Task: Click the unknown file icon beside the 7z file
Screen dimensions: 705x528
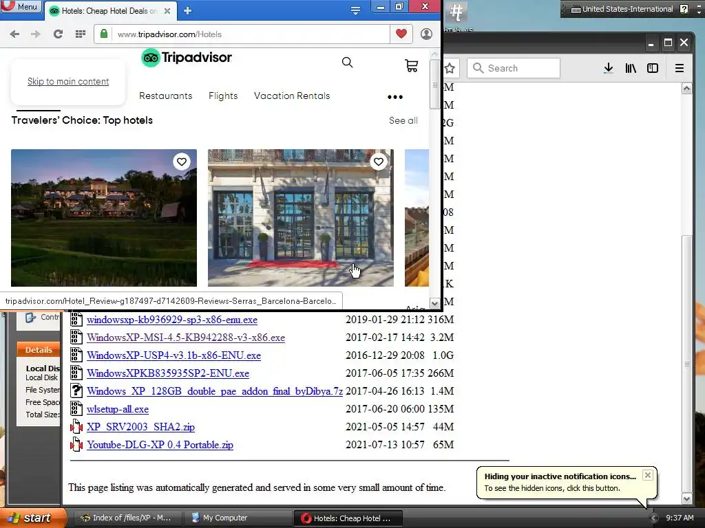Action: (x=76, y=390)
